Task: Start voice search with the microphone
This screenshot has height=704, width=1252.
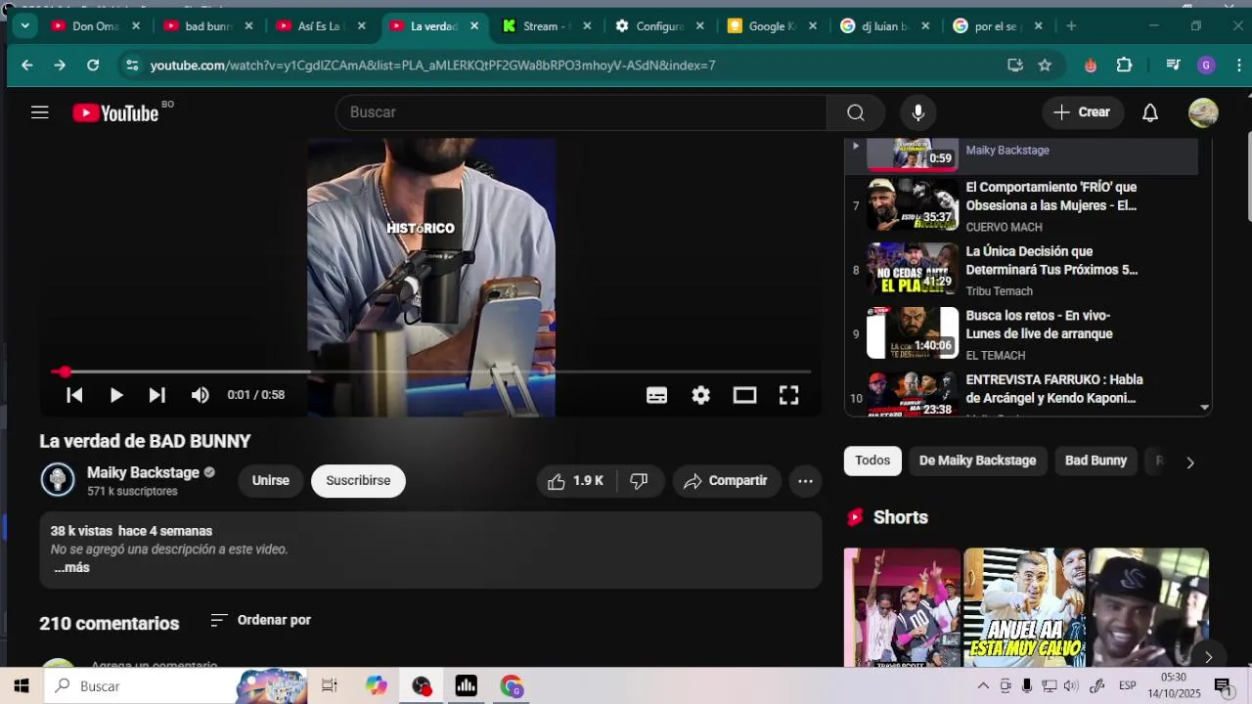Action: (917, 112)
